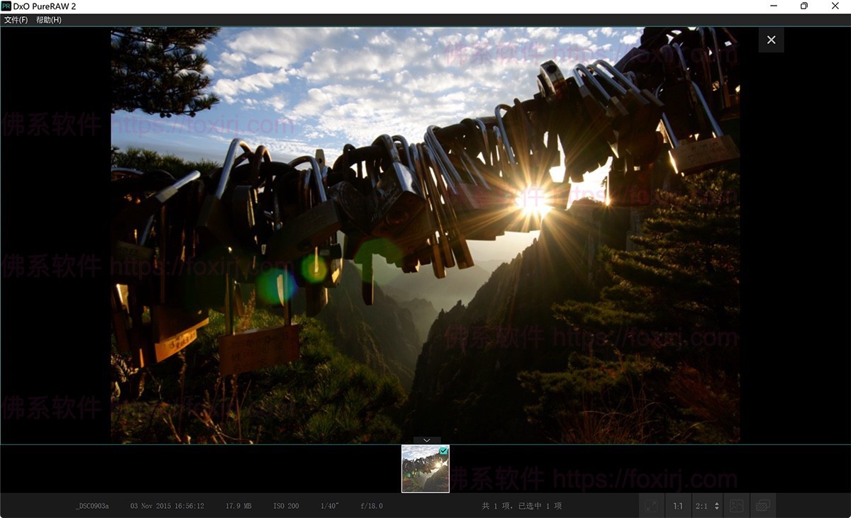The height and width of the screenshot is (518, 851).
Task: Select the fit-to-screen zoom icon
Action: point(651,506)
